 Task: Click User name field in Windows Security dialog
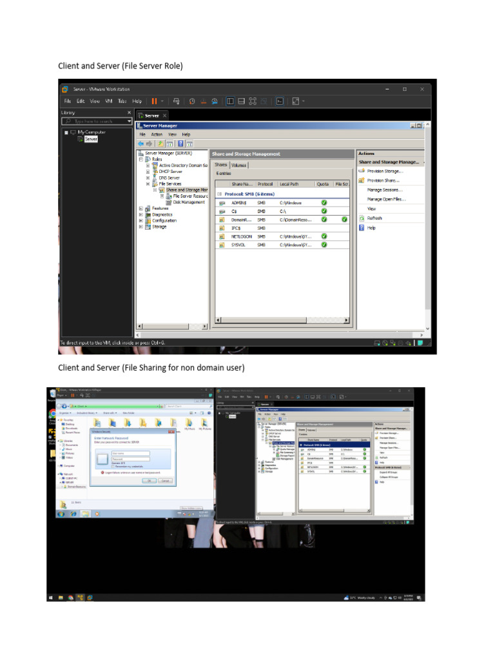click(130, 454)
